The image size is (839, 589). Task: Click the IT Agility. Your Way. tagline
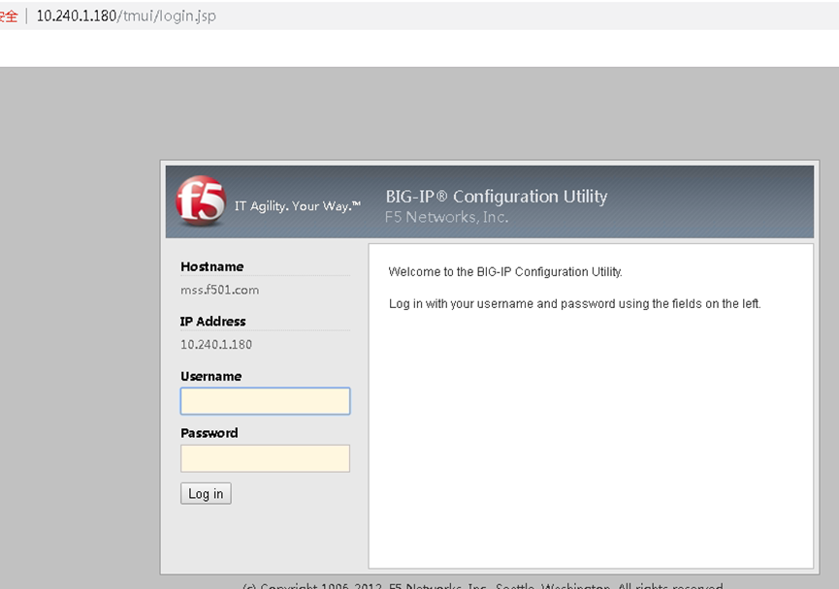click(x=298, y=206)
